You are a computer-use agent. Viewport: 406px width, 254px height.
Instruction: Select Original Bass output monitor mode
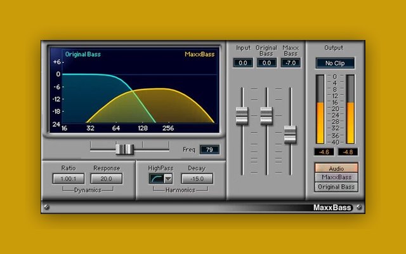pyautogui.click(x=336, y=187)
